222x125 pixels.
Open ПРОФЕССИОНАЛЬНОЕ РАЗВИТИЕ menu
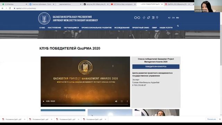point(96,28)
